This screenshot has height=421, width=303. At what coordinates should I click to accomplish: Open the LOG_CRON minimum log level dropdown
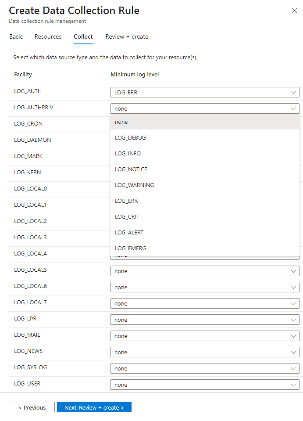pyautogui.click(x=205, y=125)
